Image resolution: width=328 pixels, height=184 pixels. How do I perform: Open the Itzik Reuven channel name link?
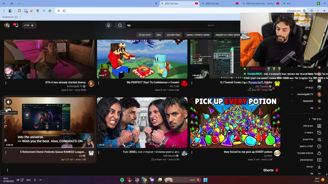tap(170, 156)
